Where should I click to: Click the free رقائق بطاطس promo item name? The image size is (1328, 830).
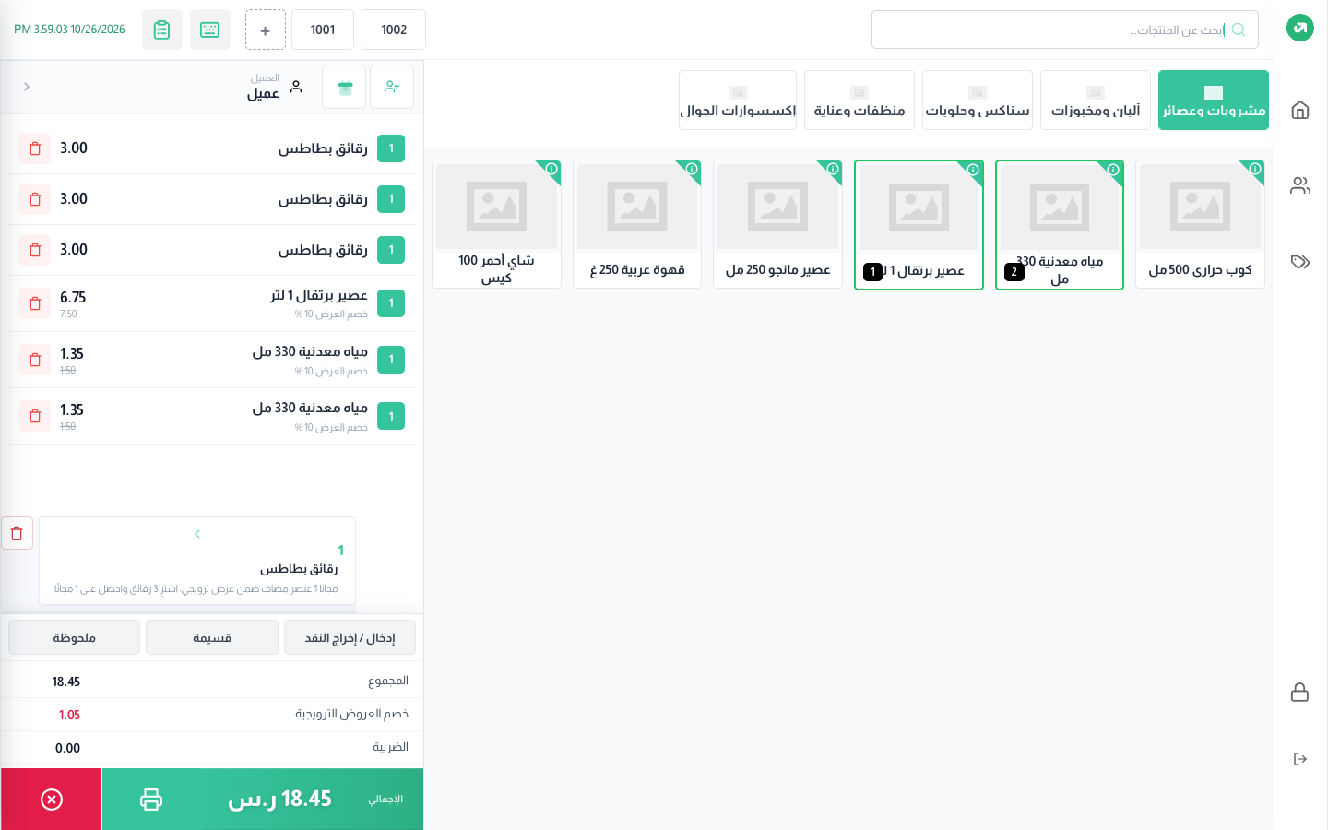[299, 568]
